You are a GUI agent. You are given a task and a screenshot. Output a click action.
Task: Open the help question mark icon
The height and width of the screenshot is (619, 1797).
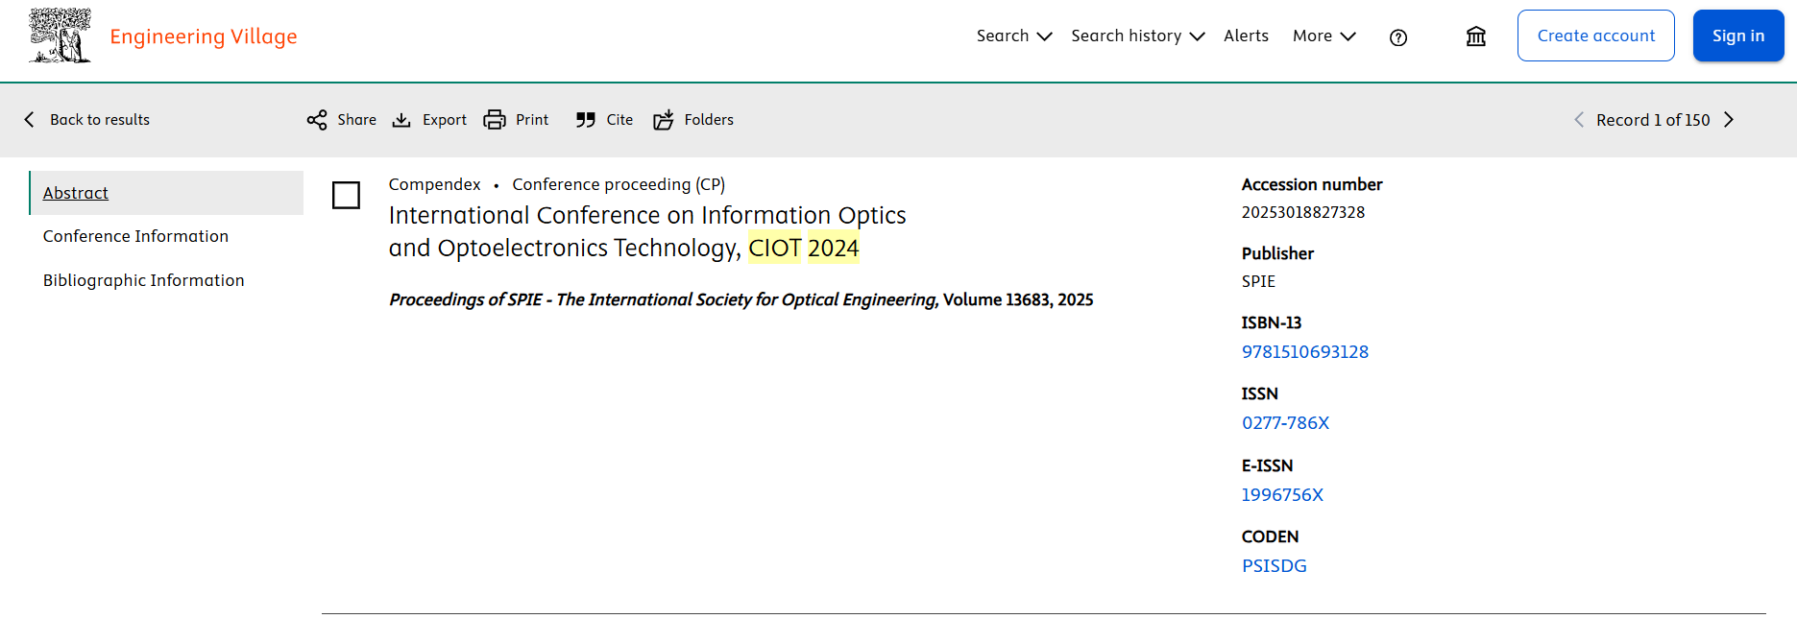(x=1397, y=37)
